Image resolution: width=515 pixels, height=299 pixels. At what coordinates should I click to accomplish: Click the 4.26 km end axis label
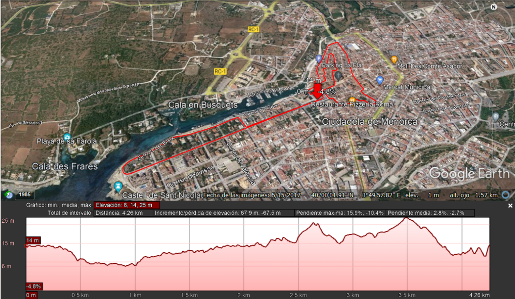tap(479, 295)
